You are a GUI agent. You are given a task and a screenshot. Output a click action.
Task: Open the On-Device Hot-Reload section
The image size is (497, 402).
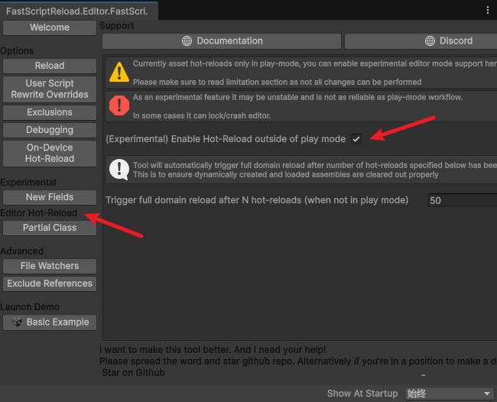click(50, 154)
